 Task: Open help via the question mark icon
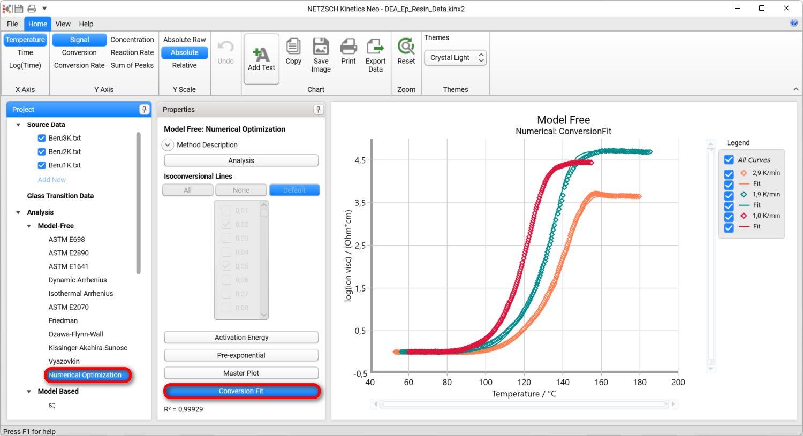point(794,23)
